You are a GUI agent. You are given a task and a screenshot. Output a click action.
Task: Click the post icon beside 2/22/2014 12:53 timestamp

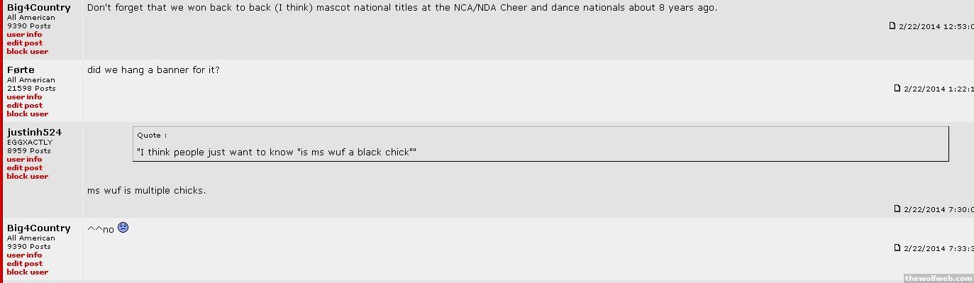pos(892,26)
